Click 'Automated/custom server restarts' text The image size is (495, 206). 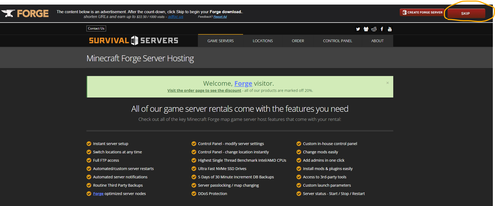[123, 169]
